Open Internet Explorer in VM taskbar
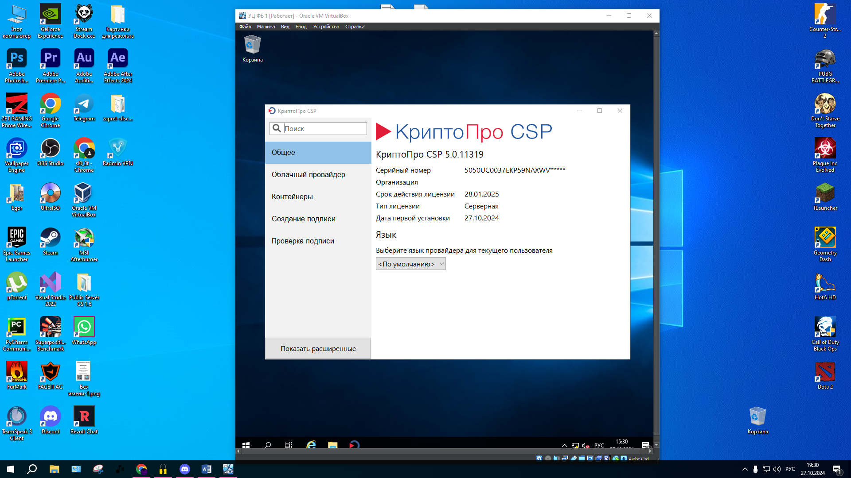This screenshot has width=851, height=478. click(x=311, y=445)
